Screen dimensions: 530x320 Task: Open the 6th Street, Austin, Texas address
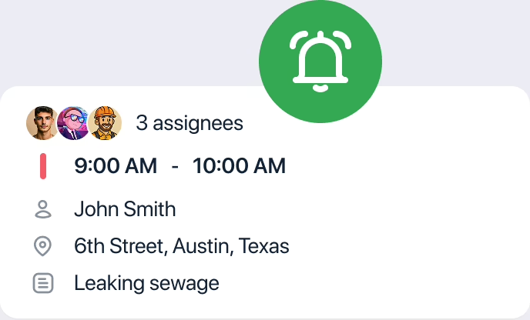[x=182, y=246]
